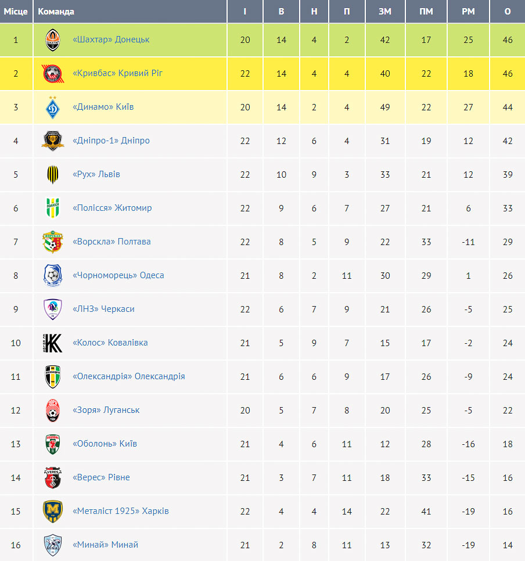Open the «Минай» Минай team link

[105, 545]
